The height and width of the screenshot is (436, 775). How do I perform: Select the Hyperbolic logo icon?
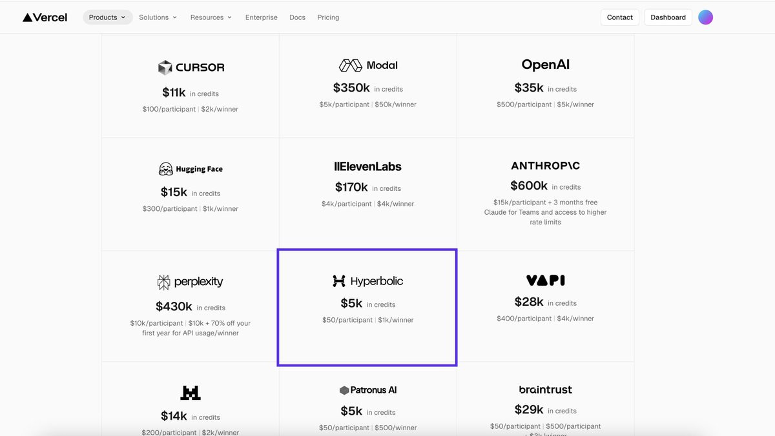coord(339,281)
